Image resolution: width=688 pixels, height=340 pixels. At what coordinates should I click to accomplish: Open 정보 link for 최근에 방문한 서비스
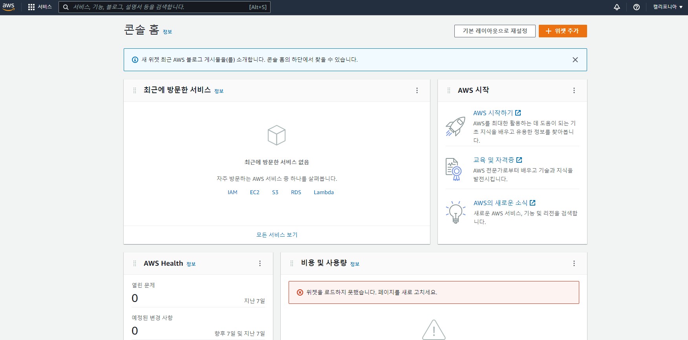coord(219,91)
